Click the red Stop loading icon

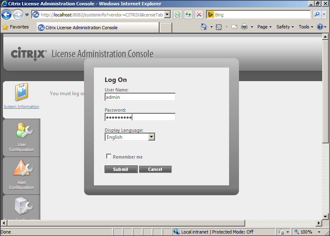199,14
